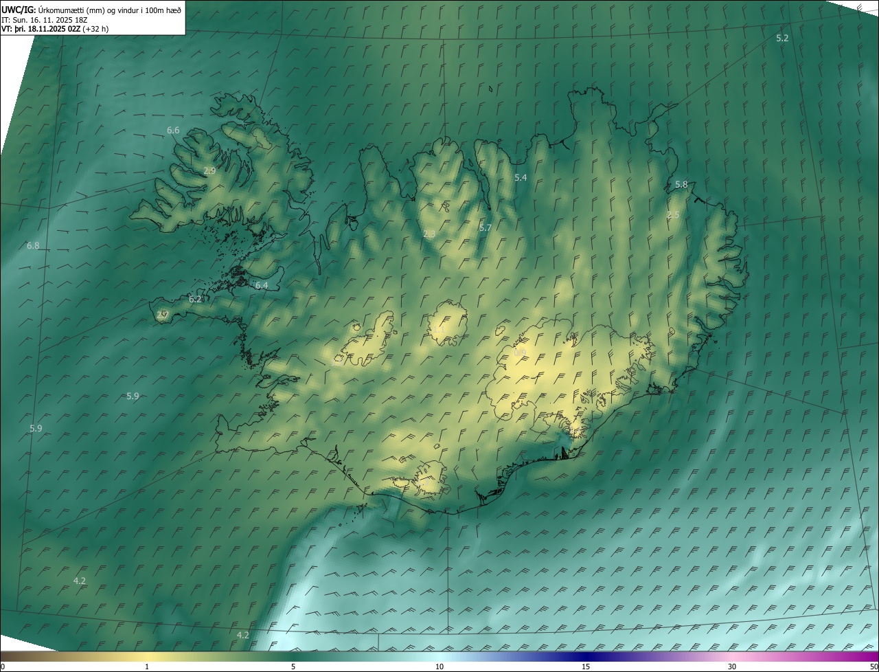Click the '5.4' value label on the map
This screenshot has width=879, height=672.
(521, 177)
